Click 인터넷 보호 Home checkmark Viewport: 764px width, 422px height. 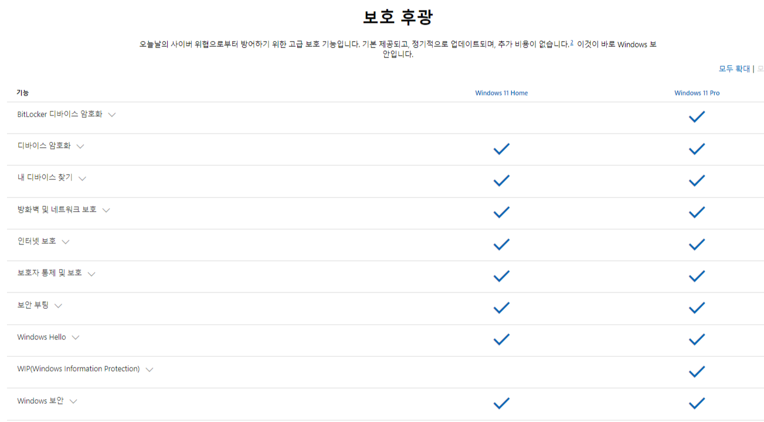pyautogui.click(x=501, y=244)
